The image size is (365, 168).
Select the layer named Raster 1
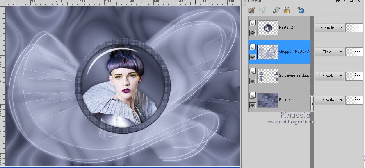coord(286,100)
